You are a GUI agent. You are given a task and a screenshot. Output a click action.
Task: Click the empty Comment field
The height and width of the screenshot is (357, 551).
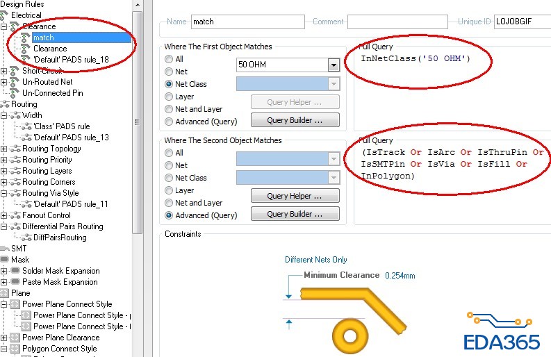397,22
